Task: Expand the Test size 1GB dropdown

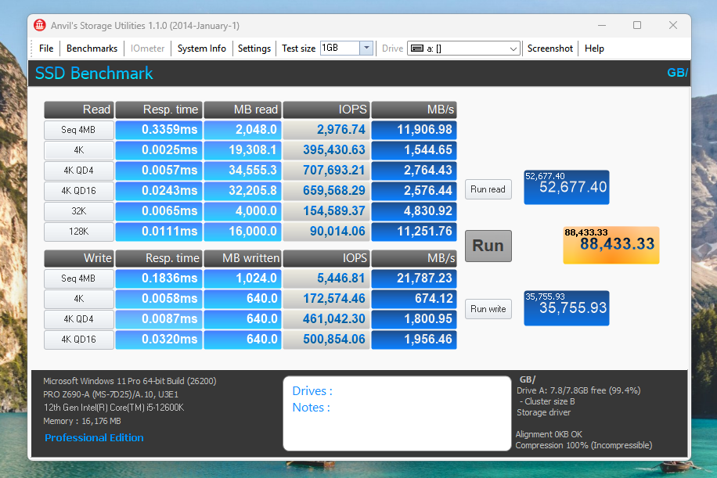Action: (366, 49)
